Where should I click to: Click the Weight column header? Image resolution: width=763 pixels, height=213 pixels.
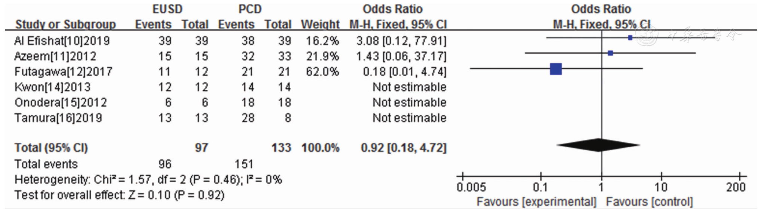(320, 24)
